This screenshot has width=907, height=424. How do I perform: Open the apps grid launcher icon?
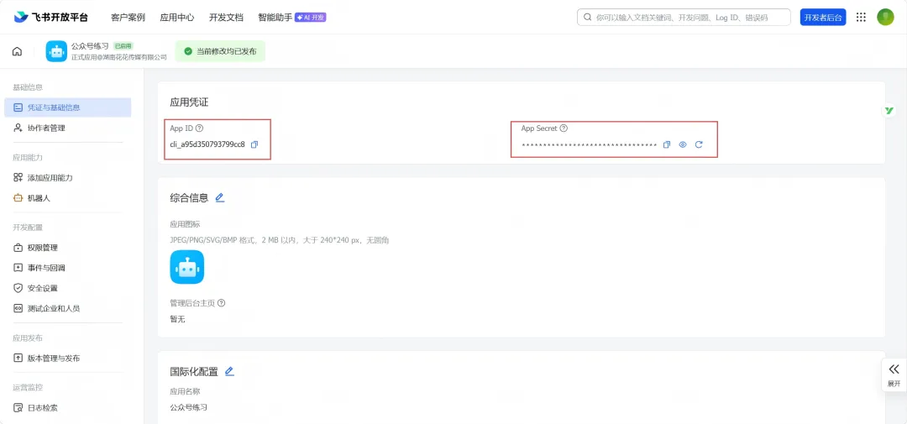click(x=861, y=18)
